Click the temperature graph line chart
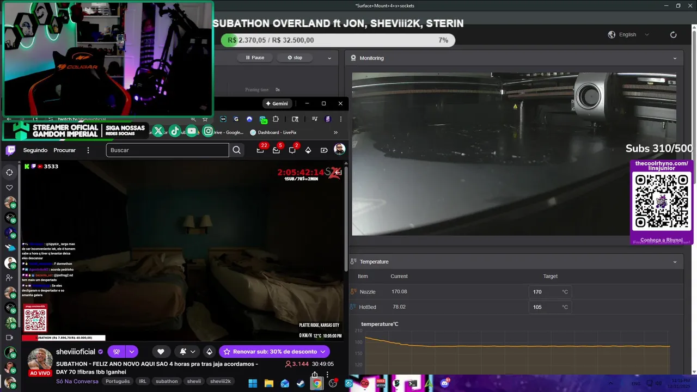Image resolution: width=697 pixels, height=392 pixels. point(517,351)
